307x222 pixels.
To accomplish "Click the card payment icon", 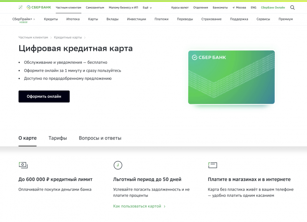I will [213, 165].
